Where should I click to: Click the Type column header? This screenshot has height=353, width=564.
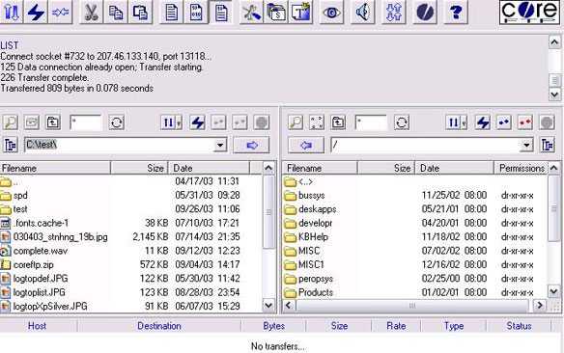[x=454, y=326]
